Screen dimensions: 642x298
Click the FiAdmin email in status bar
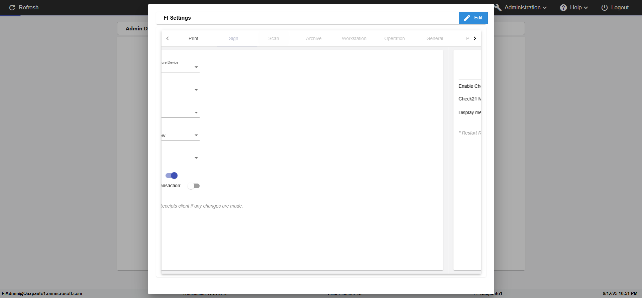click(x=42, y=294)
